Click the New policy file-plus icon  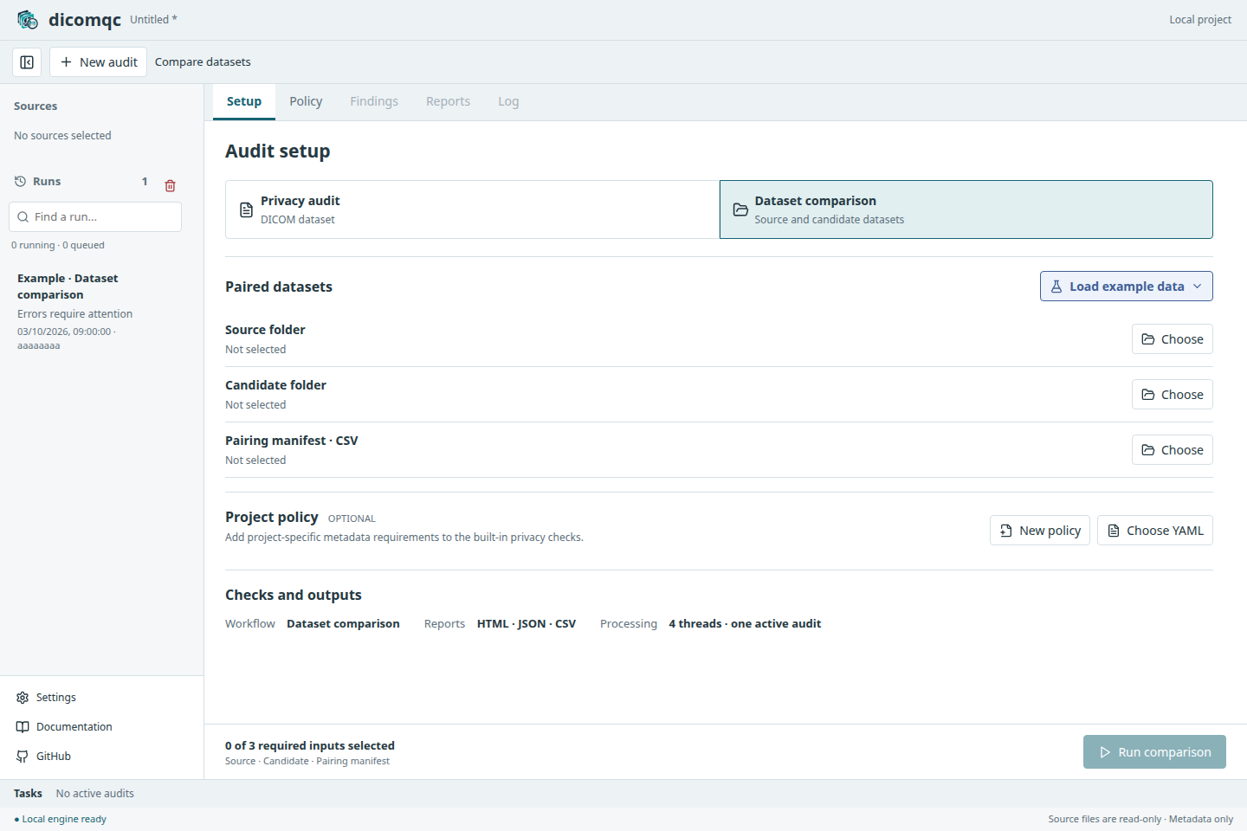click(1006, 531)
